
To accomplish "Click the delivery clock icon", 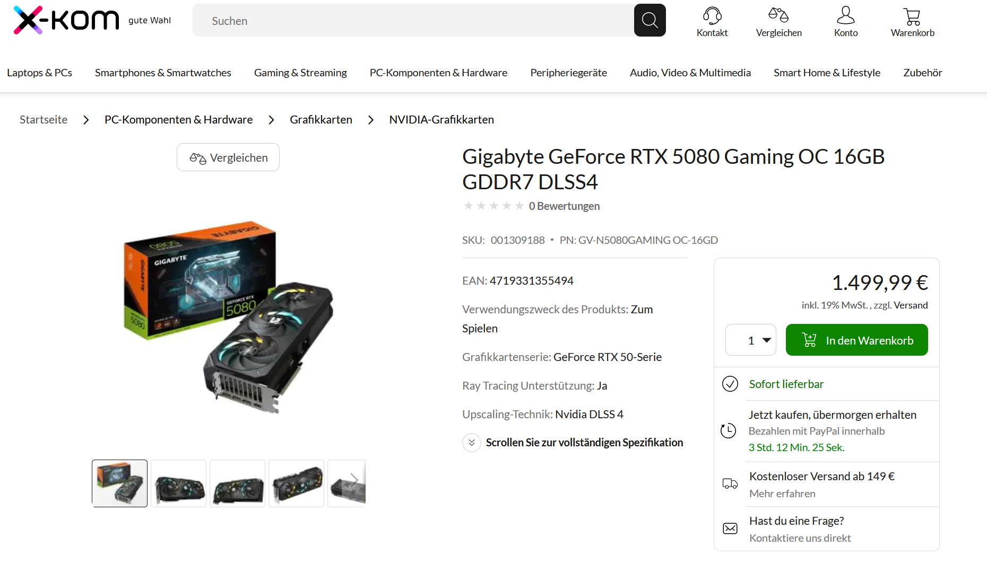I will (728, 430).
